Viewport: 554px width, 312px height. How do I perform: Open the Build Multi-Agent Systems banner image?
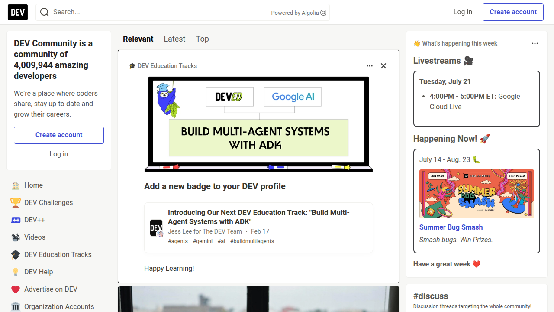(x=258, y=124)
